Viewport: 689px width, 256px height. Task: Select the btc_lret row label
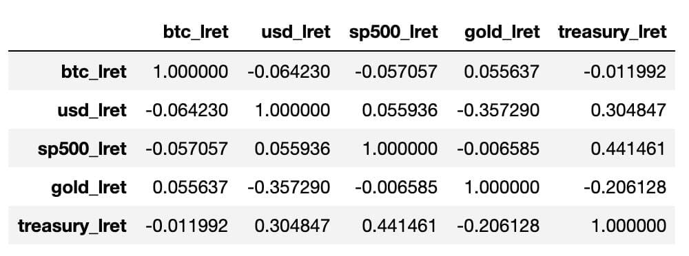click(94, 71)
